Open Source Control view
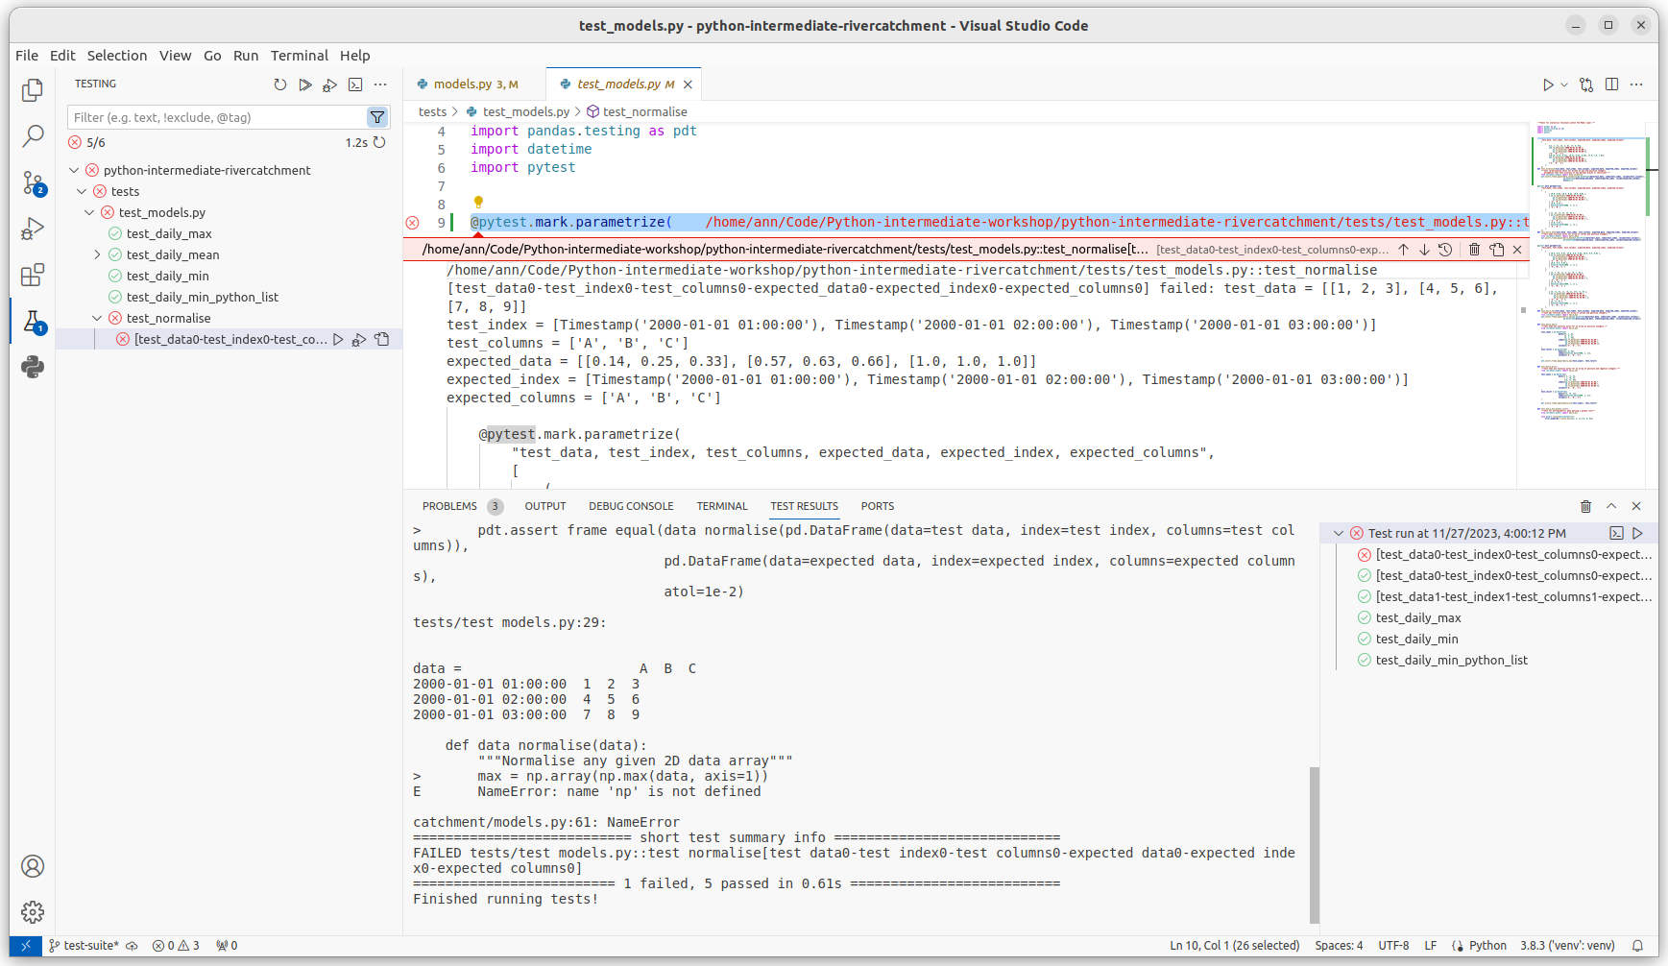The height and width of the screenshot is (966, 1668). [33, 182]
